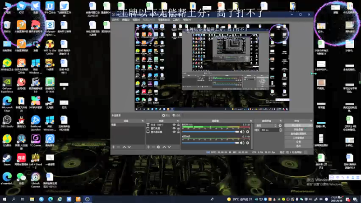The image size is (361, 203).
Task: Select the Text (GDI+) source row
Action: pos(163,125)
